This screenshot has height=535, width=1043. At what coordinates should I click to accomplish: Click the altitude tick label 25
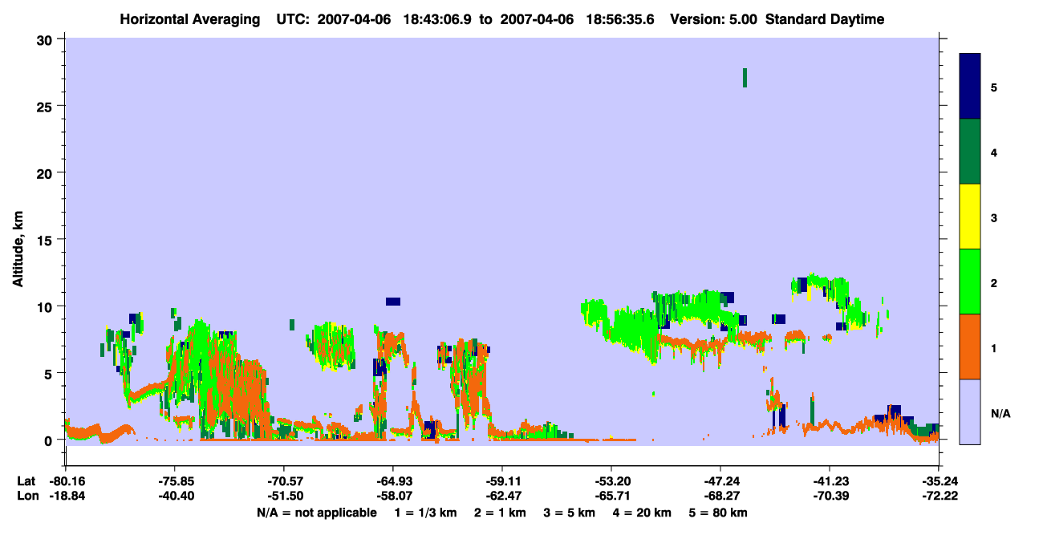45,107
